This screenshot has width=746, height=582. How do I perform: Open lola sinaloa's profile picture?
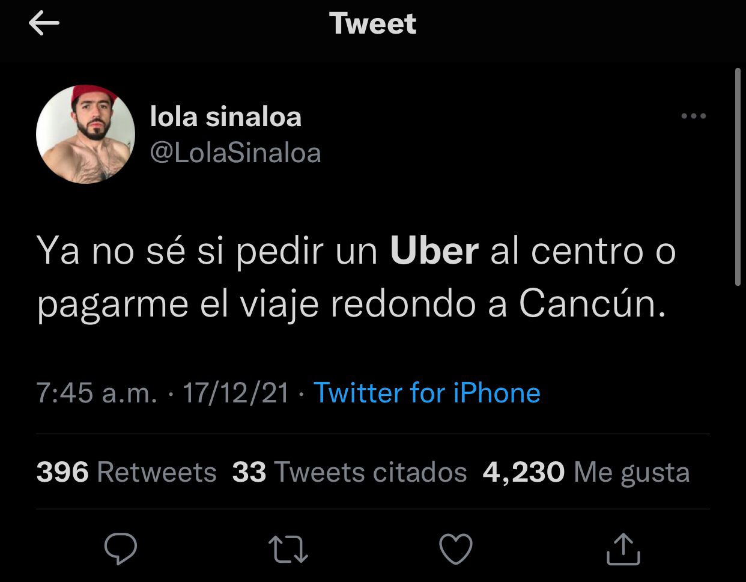click(85, 134)
